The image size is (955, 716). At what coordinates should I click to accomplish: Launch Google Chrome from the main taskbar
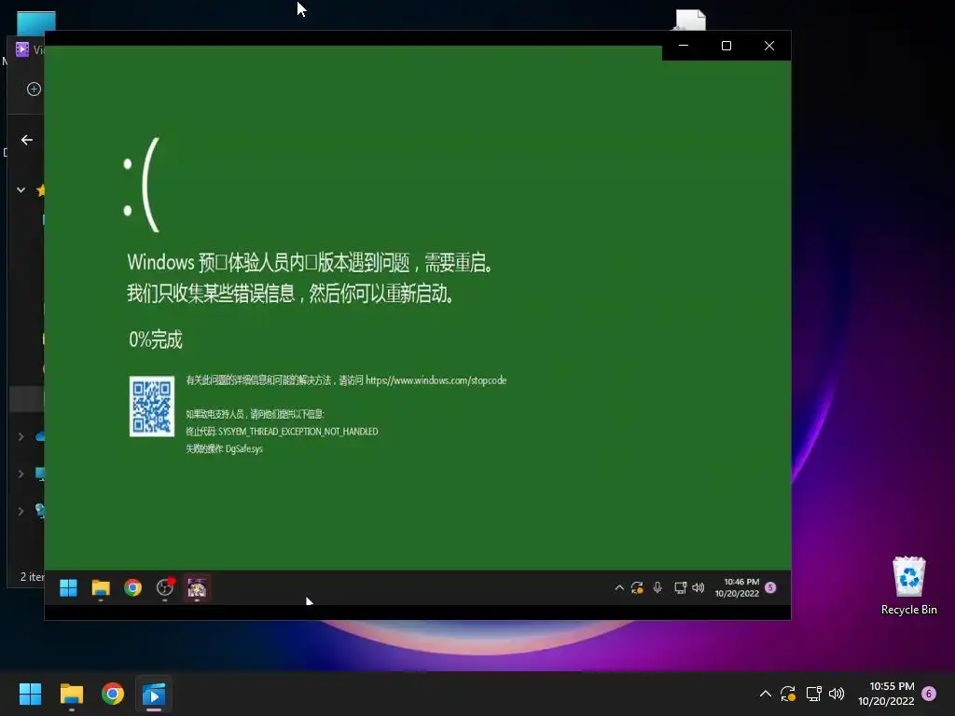pyautogui.click(x=113, y=694)
